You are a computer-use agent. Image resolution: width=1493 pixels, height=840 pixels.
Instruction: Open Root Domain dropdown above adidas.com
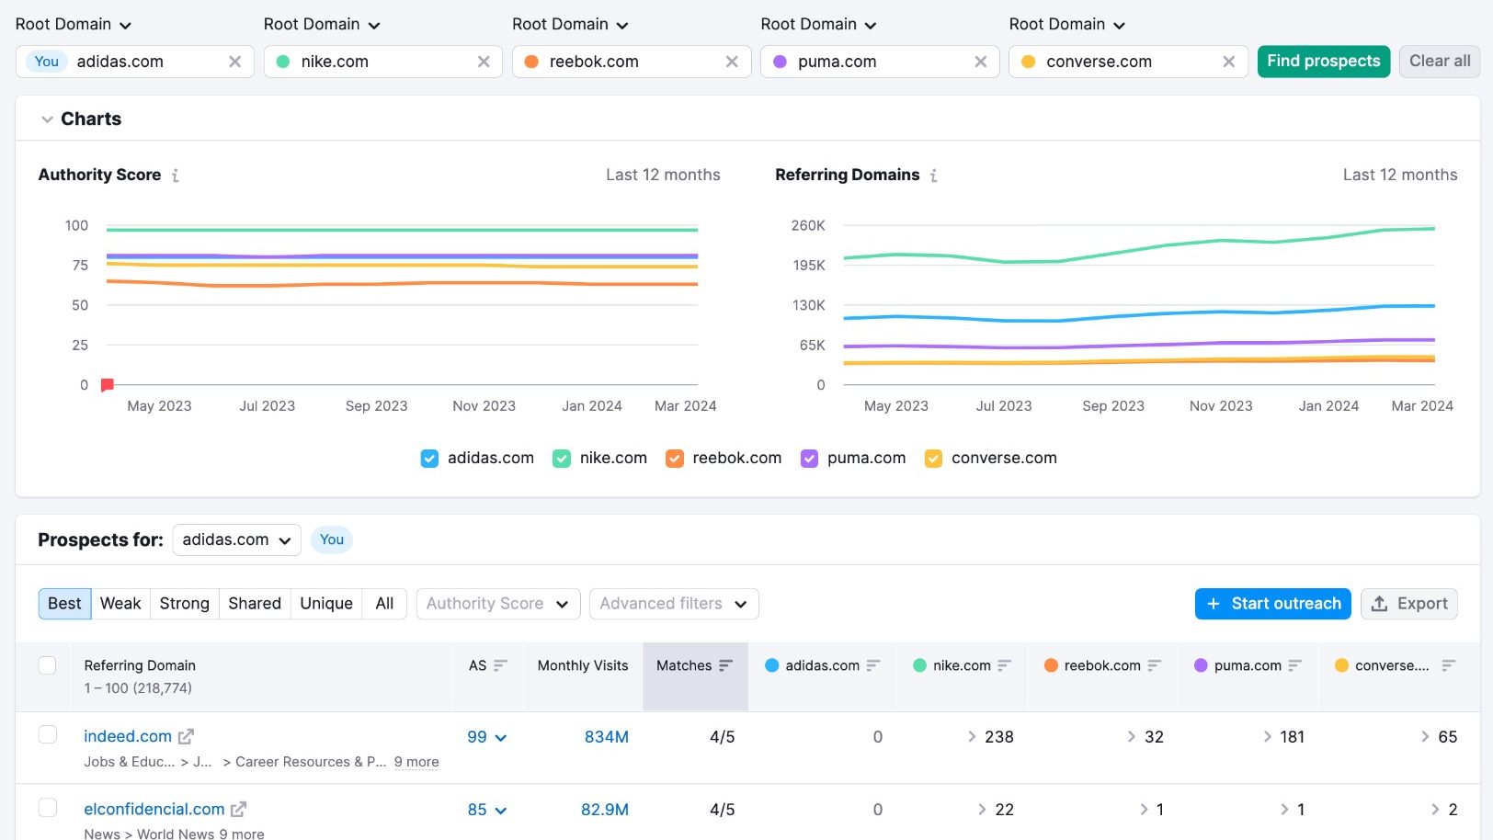click(74, 24)
